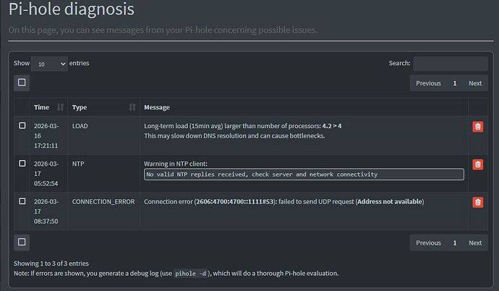Click the bottom Next pagination button
Viewport: 499px width, 291px height.
475,243
